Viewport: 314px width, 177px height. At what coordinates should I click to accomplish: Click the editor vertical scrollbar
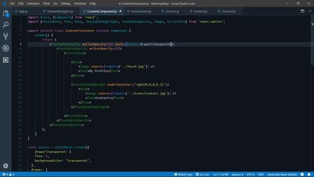coord(313,40)
